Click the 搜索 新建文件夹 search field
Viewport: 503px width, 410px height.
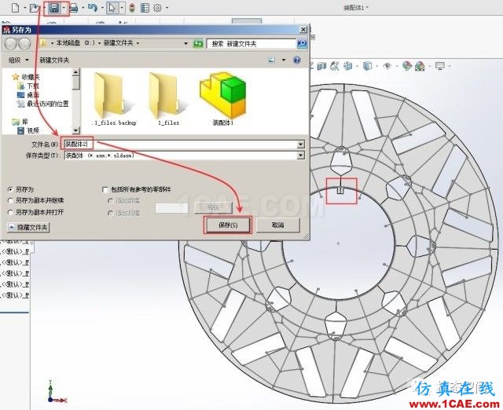[251, 44]
